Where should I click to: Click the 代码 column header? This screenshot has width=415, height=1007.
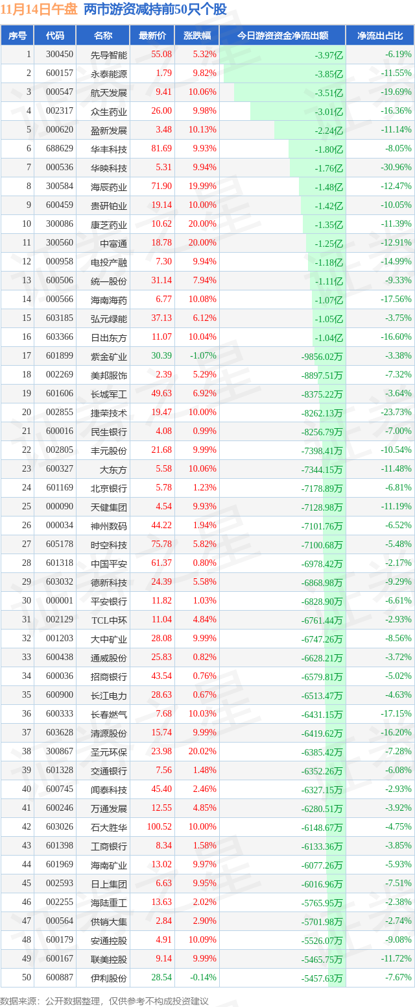point(55,36)
